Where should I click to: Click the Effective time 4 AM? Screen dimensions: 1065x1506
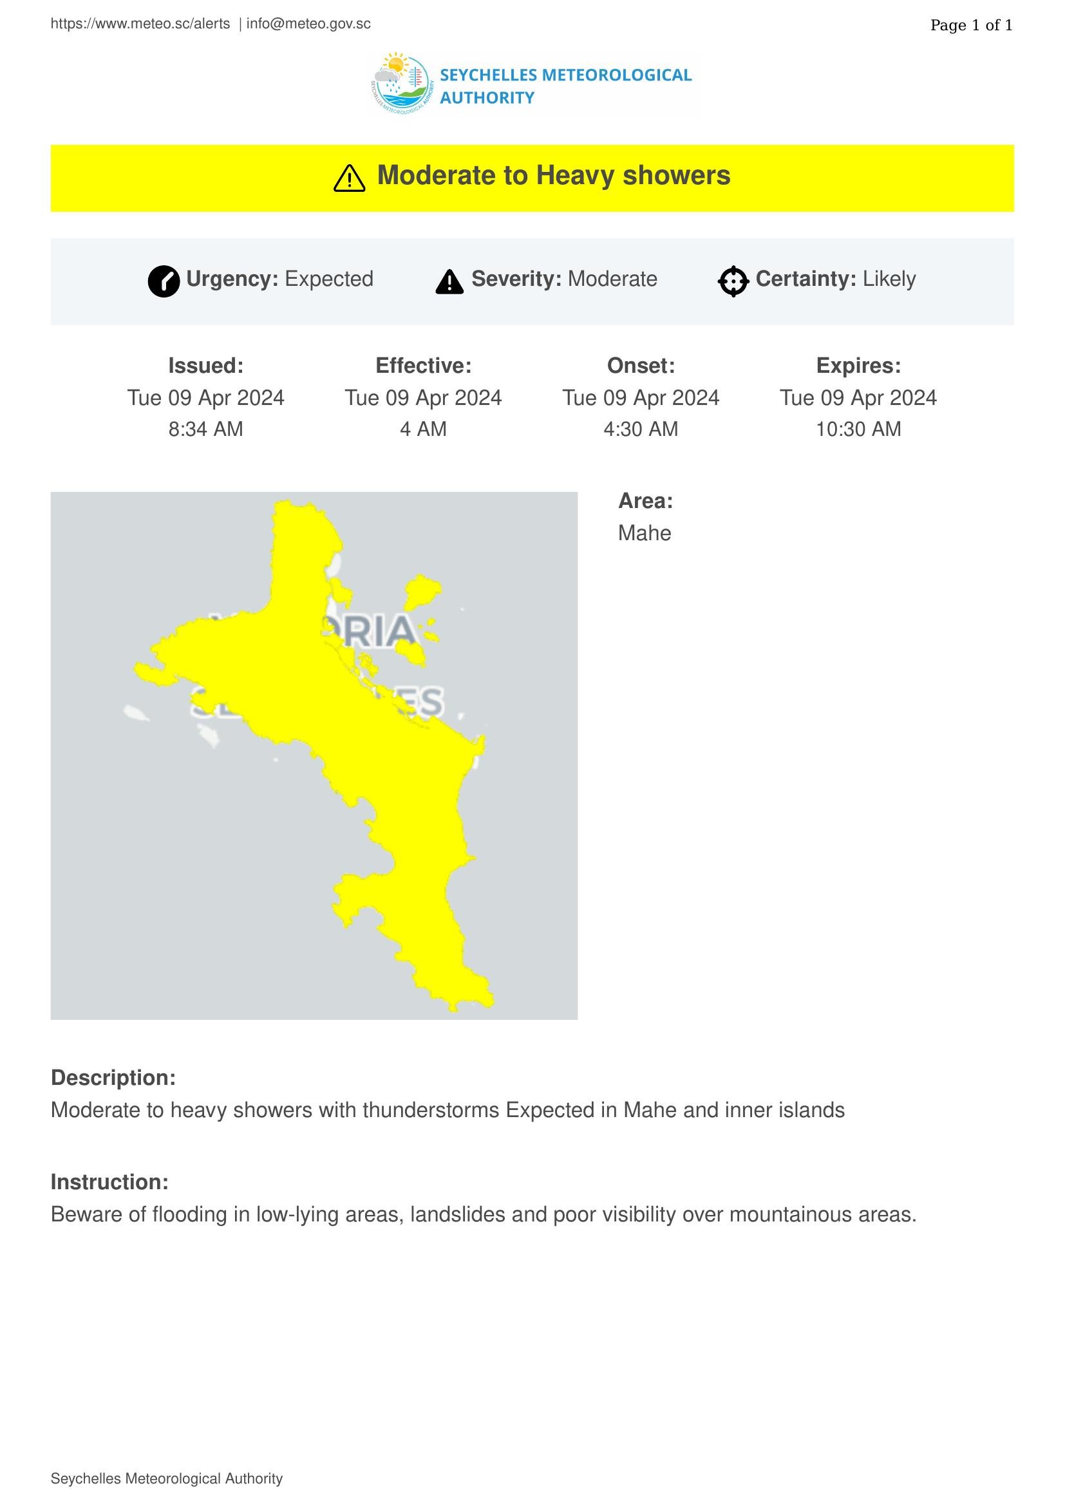(424, 429)
